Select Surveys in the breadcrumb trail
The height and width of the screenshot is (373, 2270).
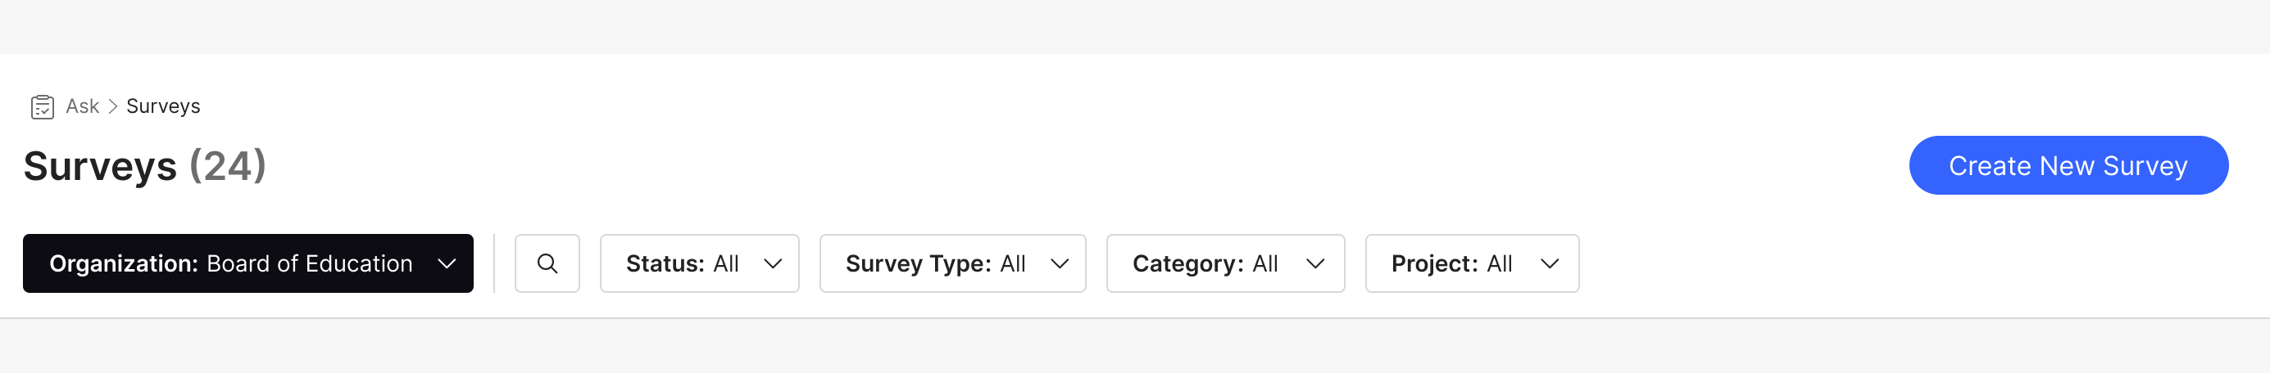pyautogui.click(x=163, y=106)
